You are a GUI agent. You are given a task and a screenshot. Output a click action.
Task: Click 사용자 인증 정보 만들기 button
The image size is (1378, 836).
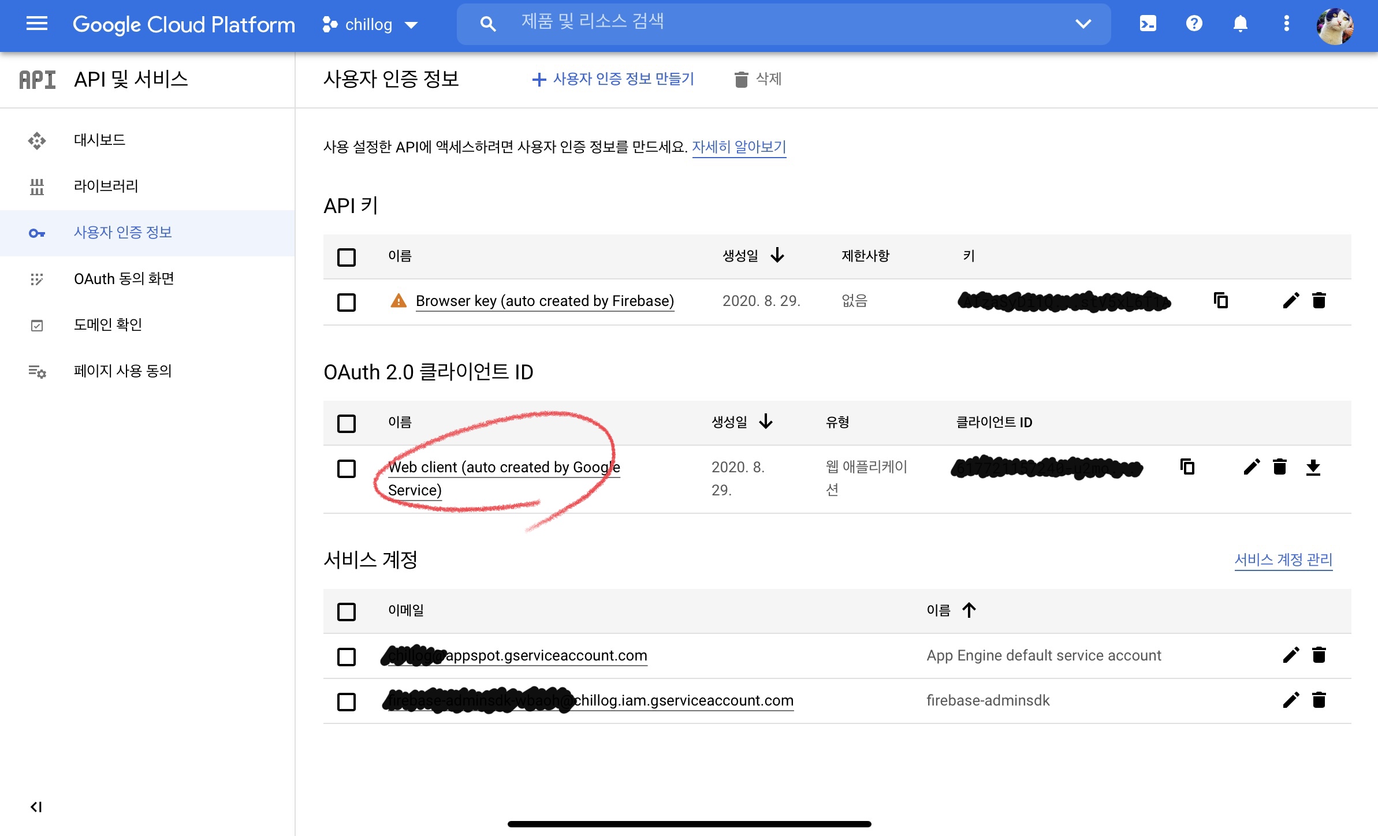click(613, 79)
